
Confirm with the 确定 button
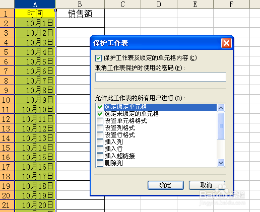pyautogui.click(x=166, y=185)
